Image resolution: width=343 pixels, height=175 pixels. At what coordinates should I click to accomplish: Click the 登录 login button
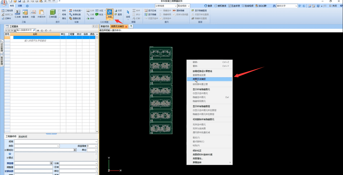(x=208, y=6)
